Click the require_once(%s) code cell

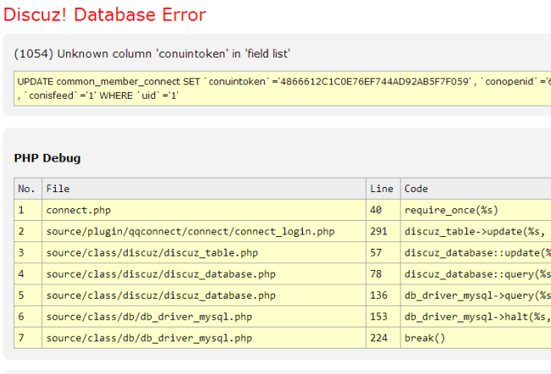(x=450, y=210)
